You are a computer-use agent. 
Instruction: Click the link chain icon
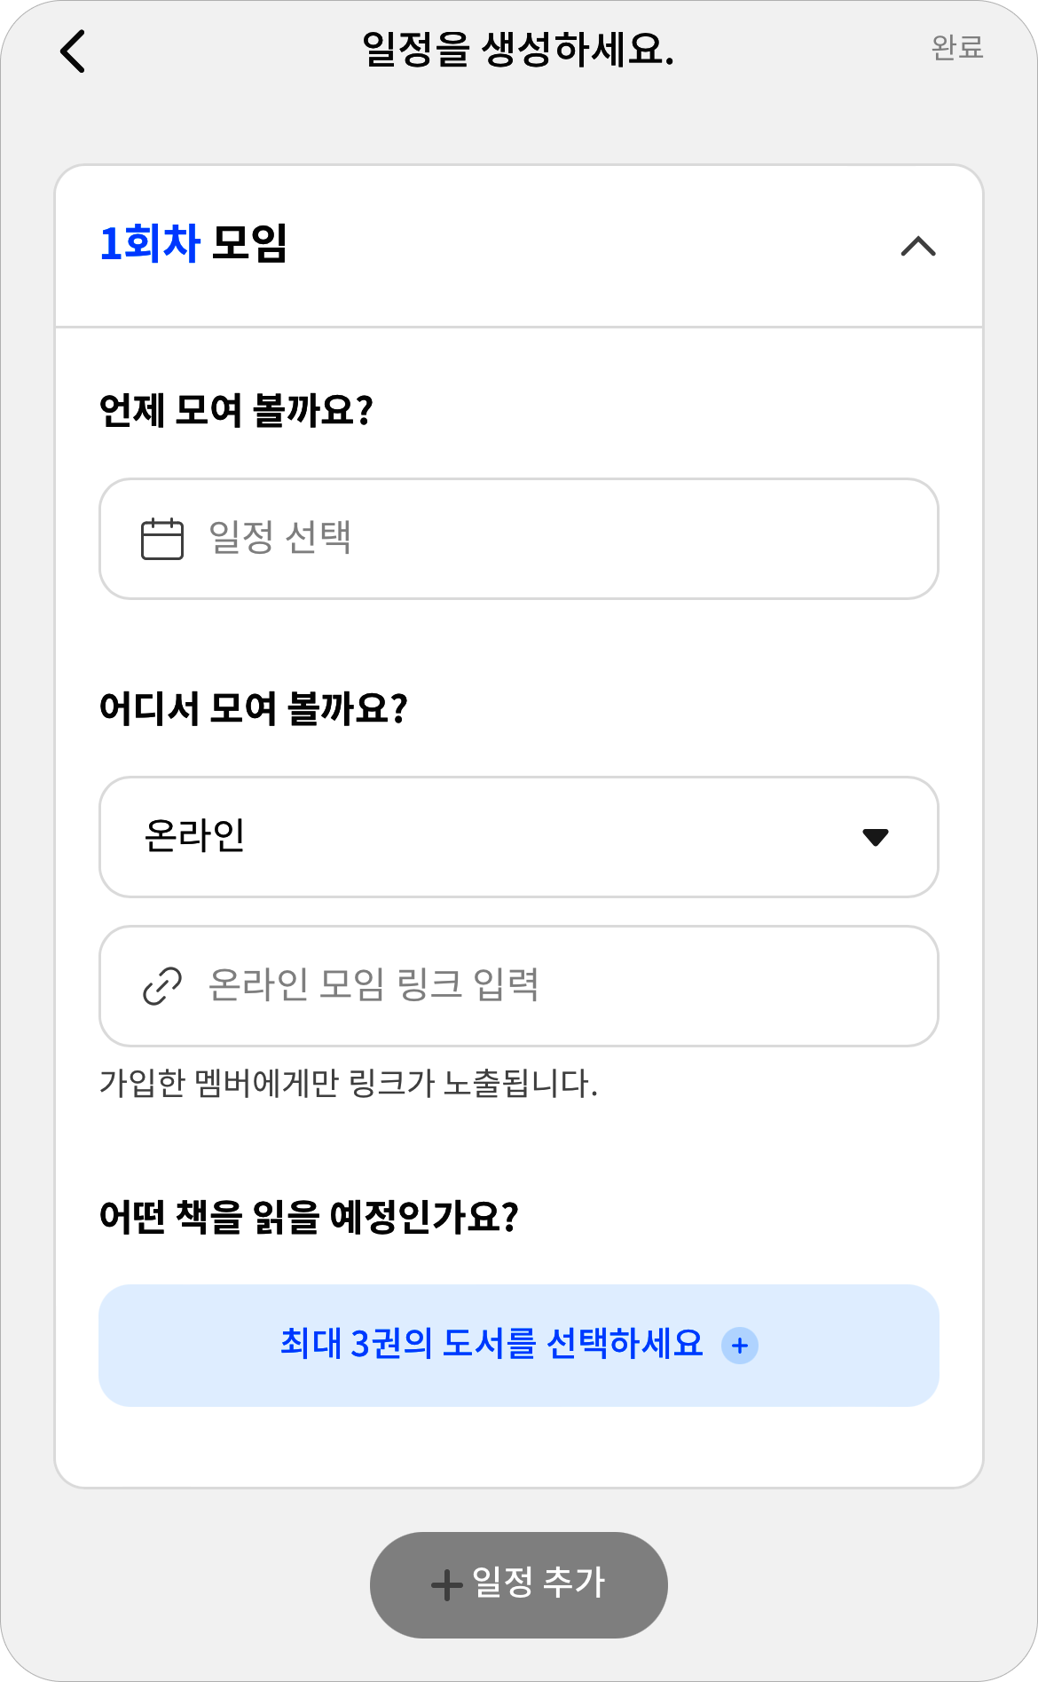pyautogui.click(x=162, y=986)
